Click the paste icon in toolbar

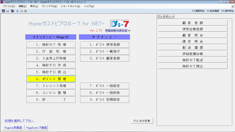point(25,11)
